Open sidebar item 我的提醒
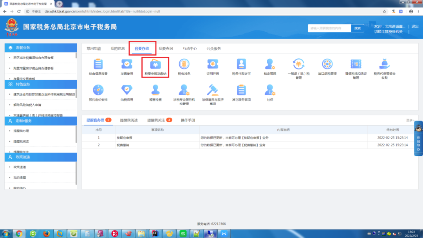 [20, 178]
